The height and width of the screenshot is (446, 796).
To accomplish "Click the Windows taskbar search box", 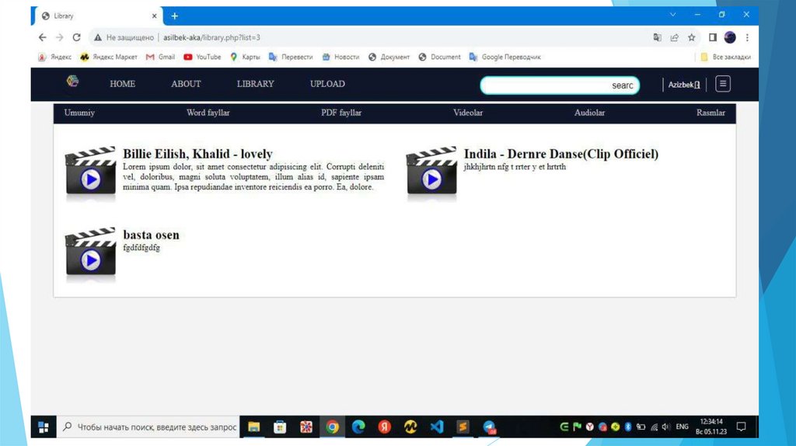I will (x=148, y=427).
